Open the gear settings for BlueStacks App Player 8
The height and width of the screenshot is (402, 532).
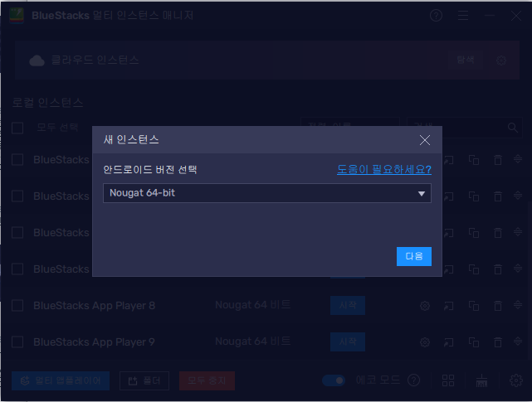tap(425, 306)
